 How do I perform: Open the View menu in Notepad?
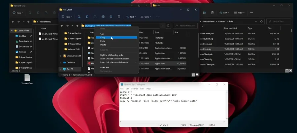142,89
